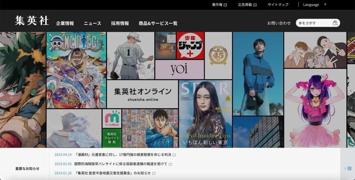Open the 広告掲載 link
Image resolution: width=355 pixels, height=180 pixels.
(x=245, y=5)
